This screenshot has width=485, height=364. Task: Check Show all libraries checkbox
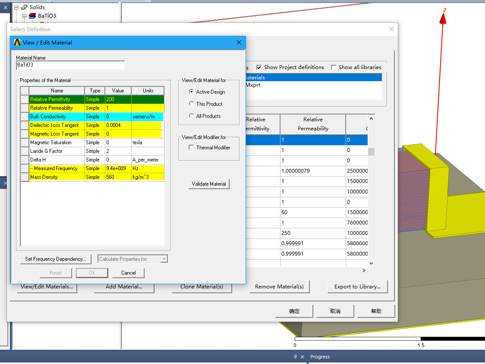[334, 67]
